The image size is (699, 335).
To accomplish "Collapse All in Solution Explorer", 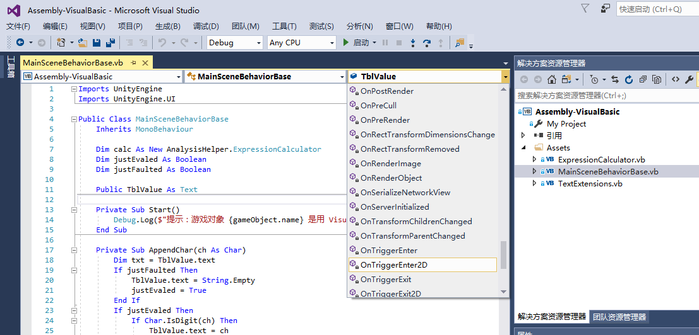I will 642,79.
